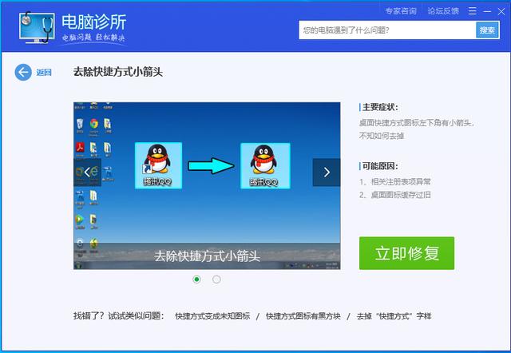This screenshot has width=511, height=353.
Task: Open the 论坛反馈 forum feedback link
Action: tap(443, 11)
